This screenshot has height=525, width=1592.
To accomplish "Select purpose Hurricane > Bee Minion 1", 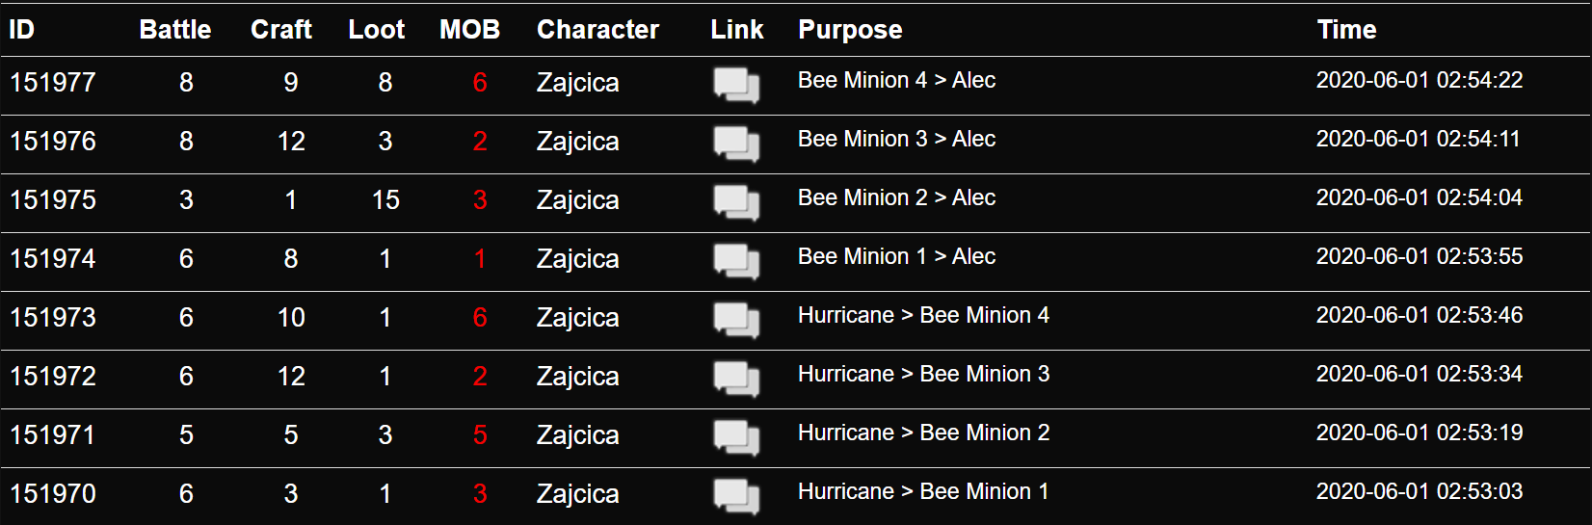I will (x=923, y=491).
